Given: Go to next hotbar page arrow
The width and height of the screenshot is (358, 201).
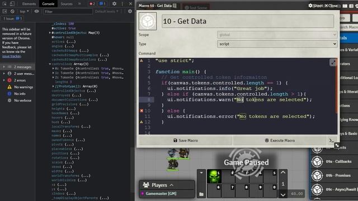Looking at the screenshot, I should [283, 195].
